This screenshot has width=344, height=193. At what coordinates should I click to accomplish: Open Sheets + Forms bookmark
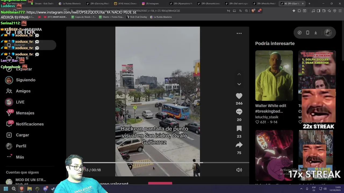(x=111, y=17)
